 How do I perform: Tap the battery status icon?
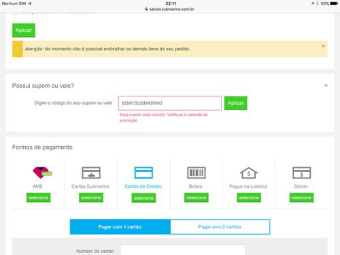pos(334,3)
